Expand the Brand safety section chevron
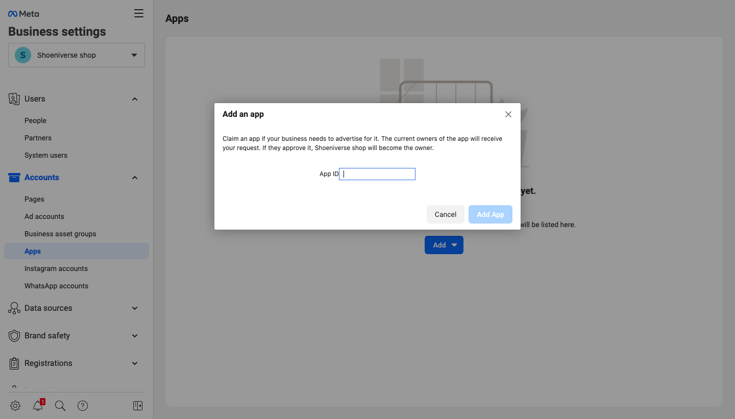Screen dimensions: 735x419 click(x=135, y=336)
